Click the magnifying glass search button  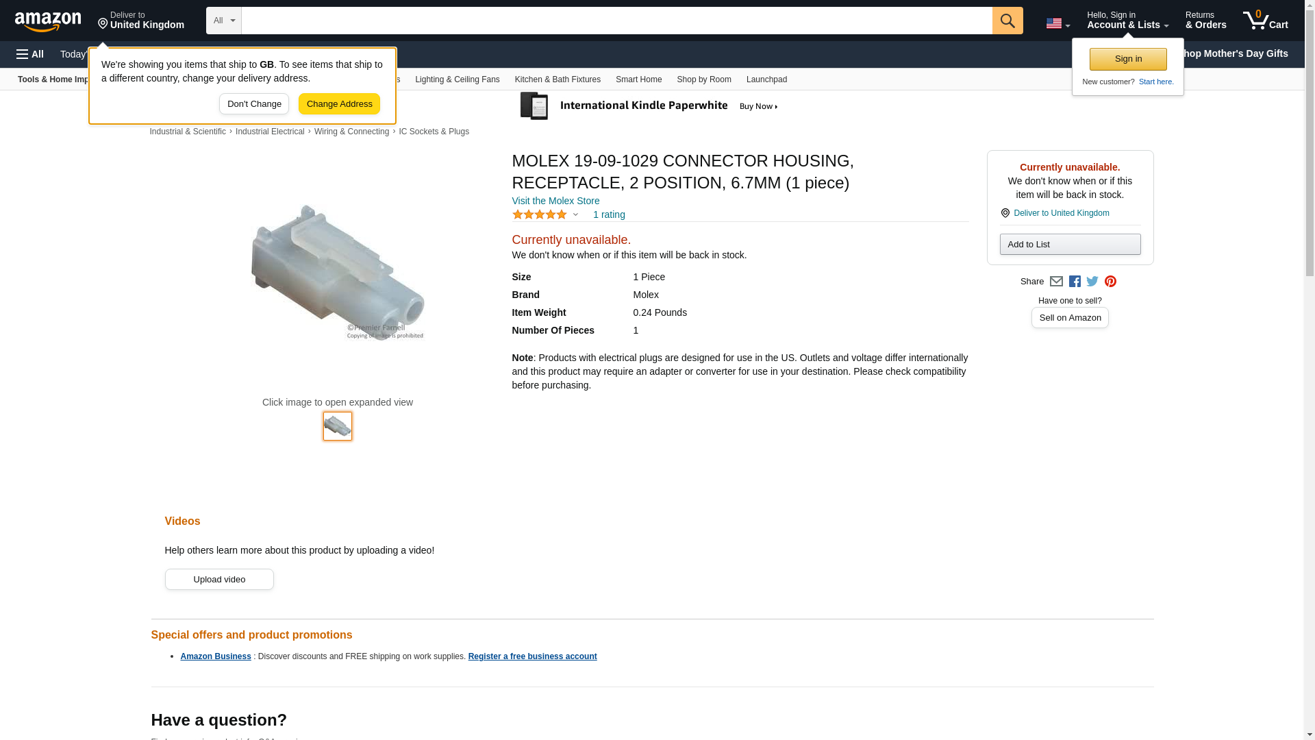[1007, 21]
